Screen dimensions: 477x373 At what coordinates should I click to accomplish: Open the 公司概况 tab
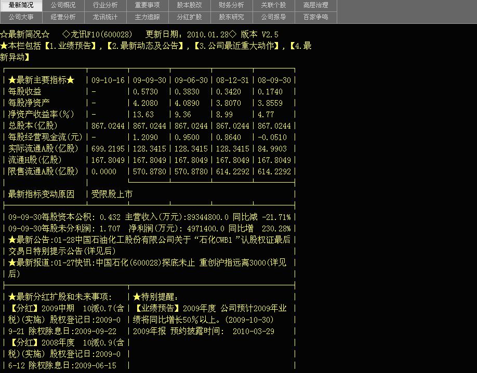(63, 6)
